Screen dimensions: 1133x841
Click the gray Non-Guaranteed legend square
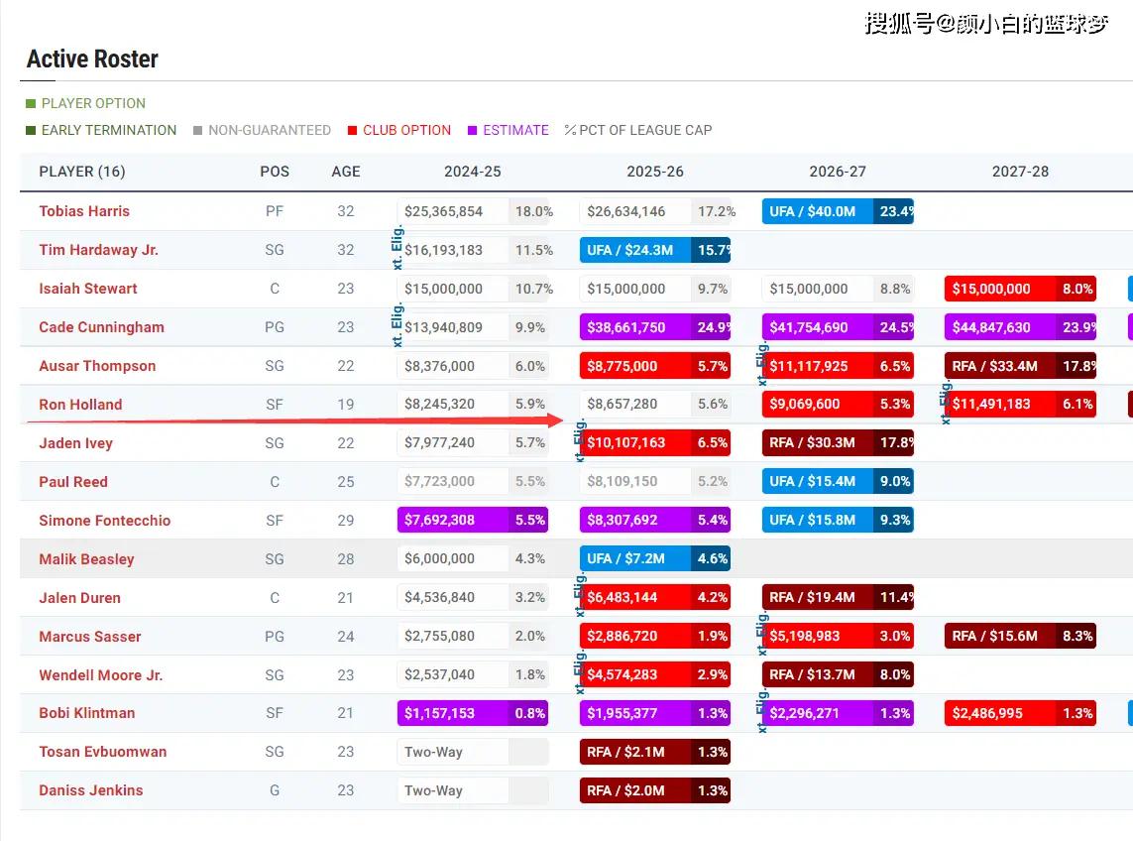198,130
